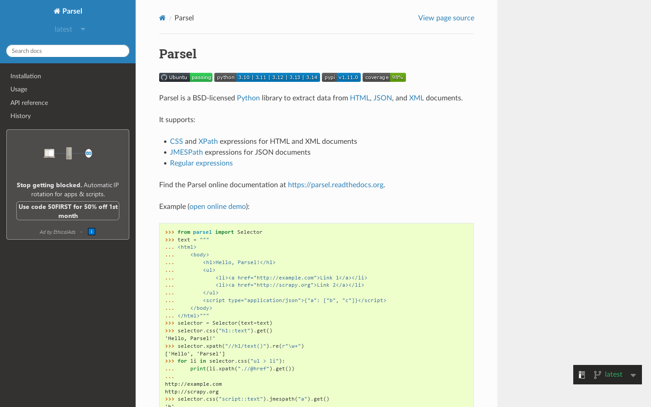Click the Stop getting blocked ad text
Image resolution: width=651 pixels, height=407 pixels.
[x=68, y=189]
